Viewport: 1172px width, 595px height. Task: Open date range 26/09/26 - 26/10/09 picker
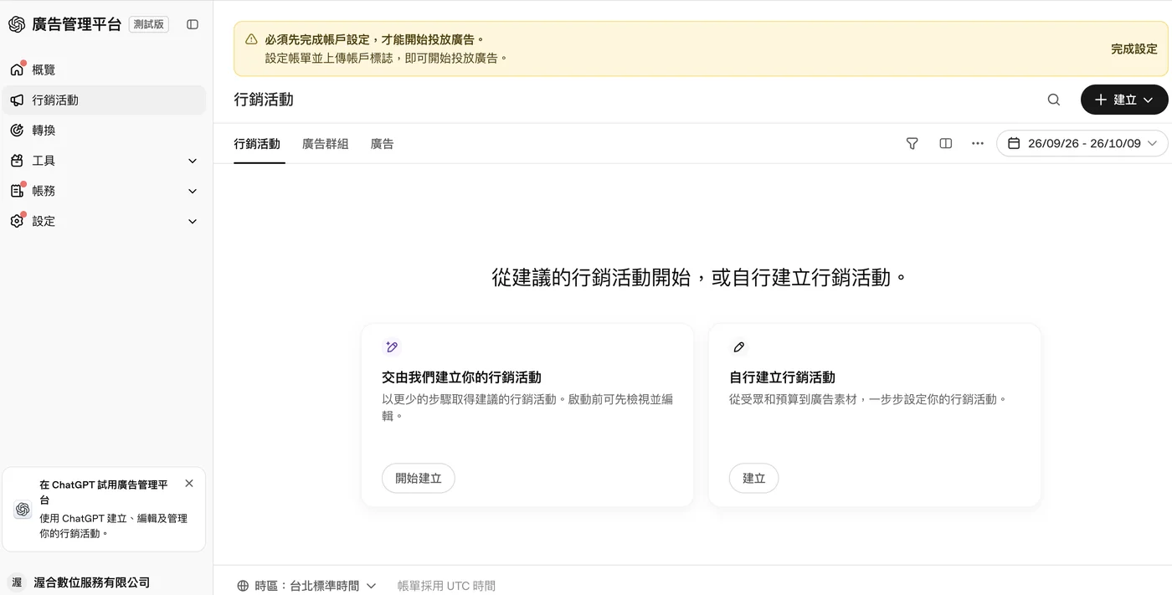[1082, 143]
